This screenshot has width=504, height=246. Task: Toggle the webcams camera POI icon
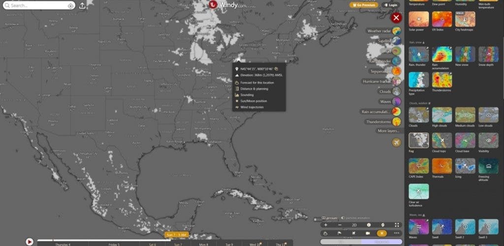pos(368,233)
